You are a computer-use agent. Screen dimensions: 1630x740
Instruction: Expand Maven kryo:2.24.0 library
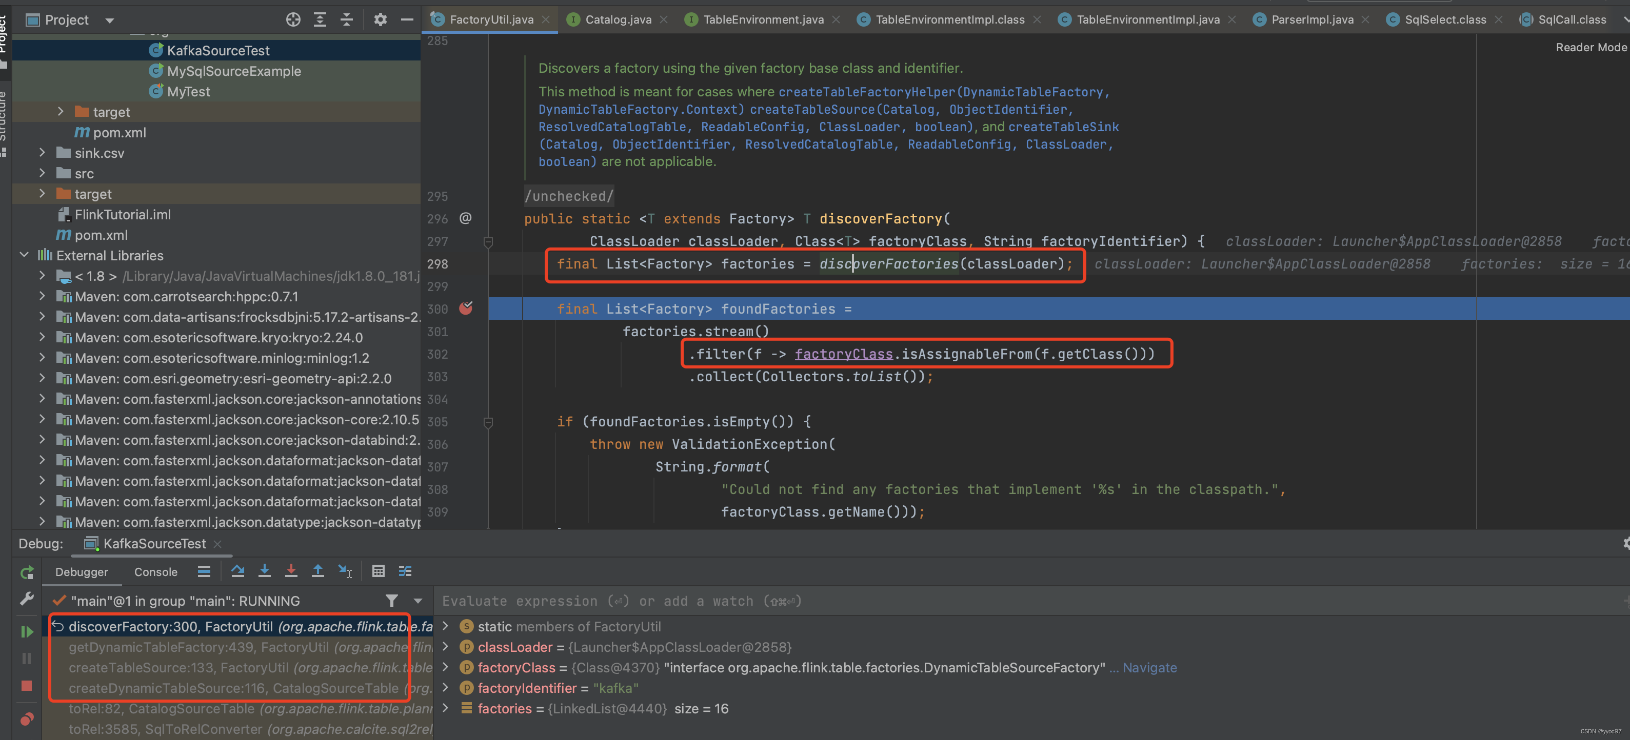pos(43,337)
